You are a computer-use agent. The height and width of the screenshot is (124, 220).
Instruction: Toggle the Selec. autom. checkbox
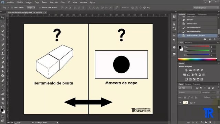[x=12, y=8]
